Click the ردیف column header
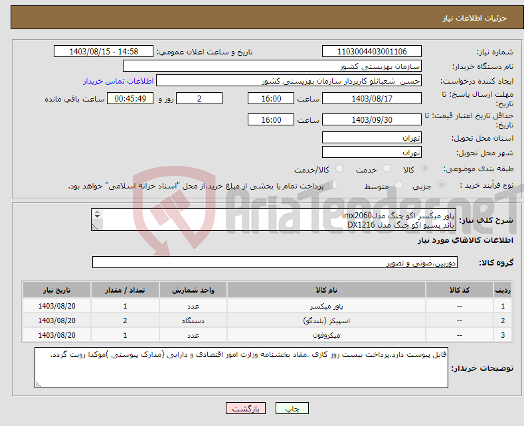This screenshot has height=426, width=524. tap(503, 290)
